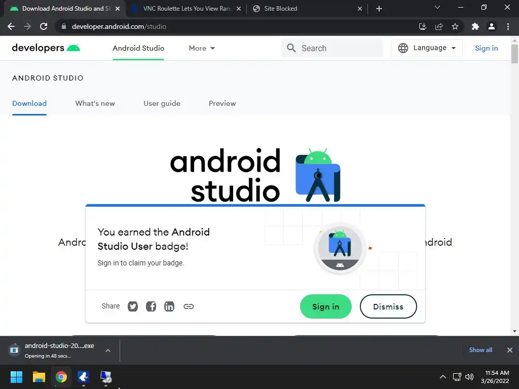Viewport: 519px width, 389px height.
Task: Show hidden system tray icons
Action: (442, 377)
